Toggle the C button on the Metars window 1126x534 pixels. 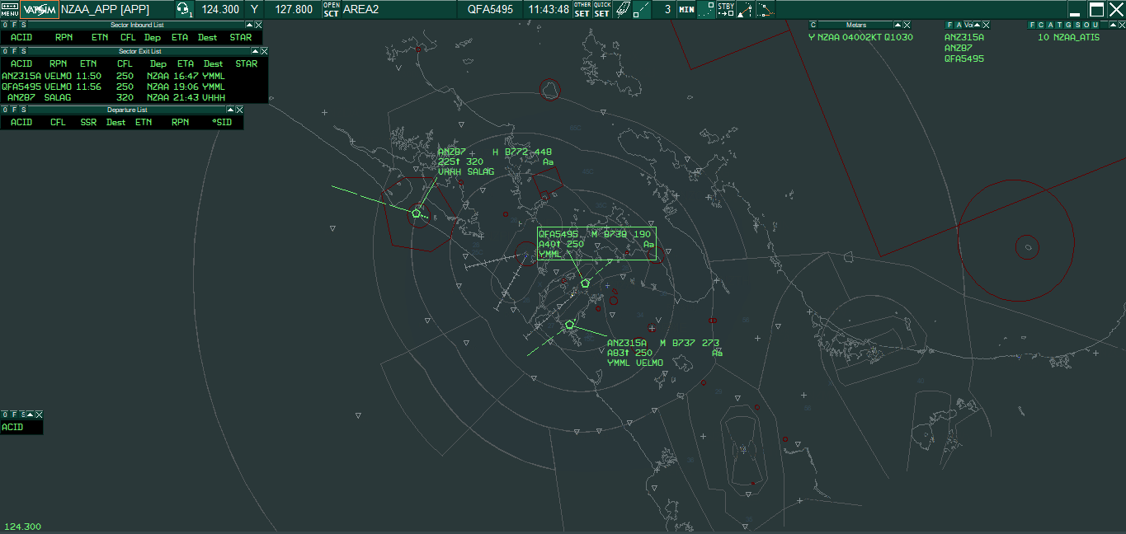click(x=813, y=25)
